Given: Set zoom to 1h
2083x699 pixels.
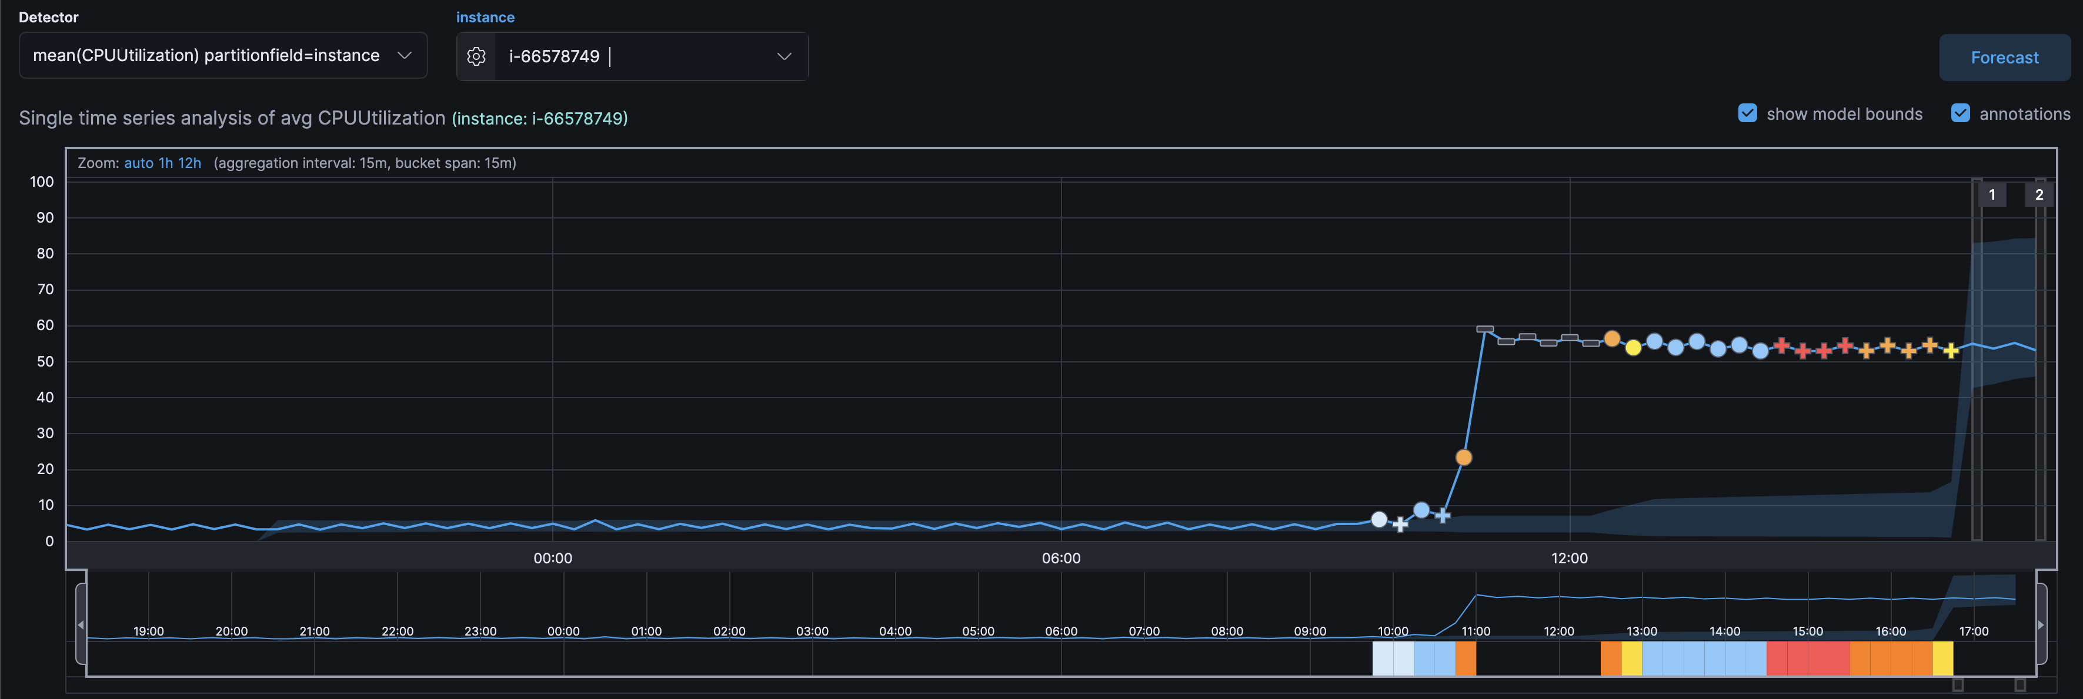Looking at the screenshot, I should [x=166, y=163].
